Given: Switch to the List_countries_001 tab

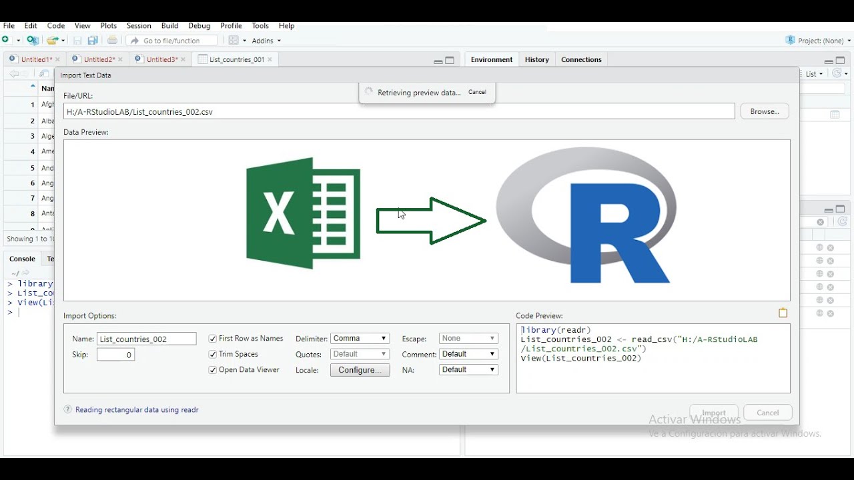Looking at the screenshot, I should pyautogui.click(x=236, y=59).
